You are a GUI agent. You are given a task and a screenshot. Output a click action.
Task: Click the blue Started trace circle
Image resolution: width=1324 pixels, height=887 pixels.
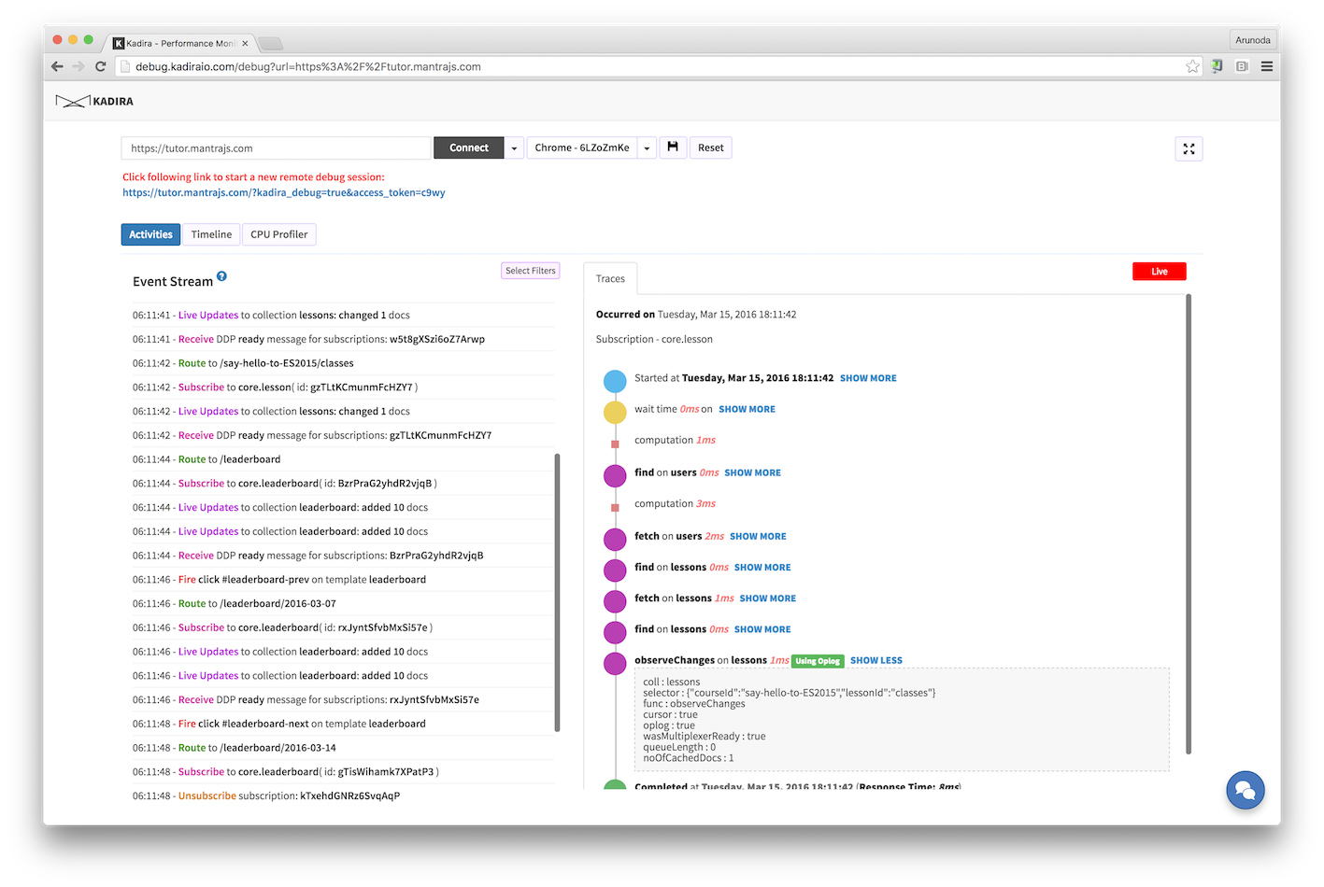point(615,381)
